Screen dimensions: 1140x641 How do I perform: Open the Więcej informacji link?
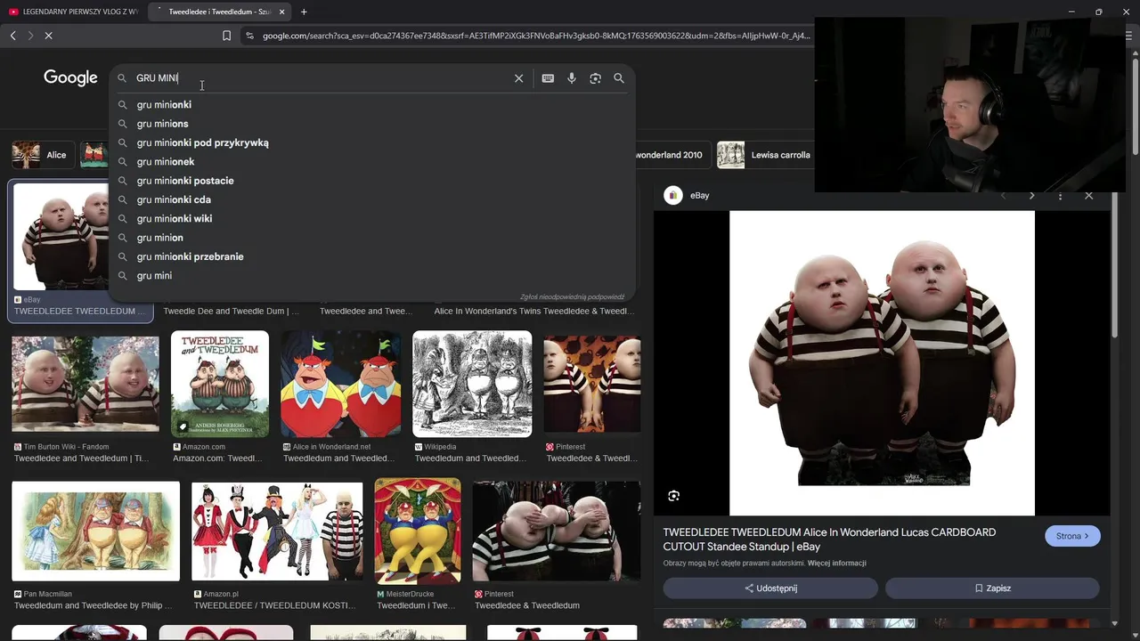coord(836,564)
